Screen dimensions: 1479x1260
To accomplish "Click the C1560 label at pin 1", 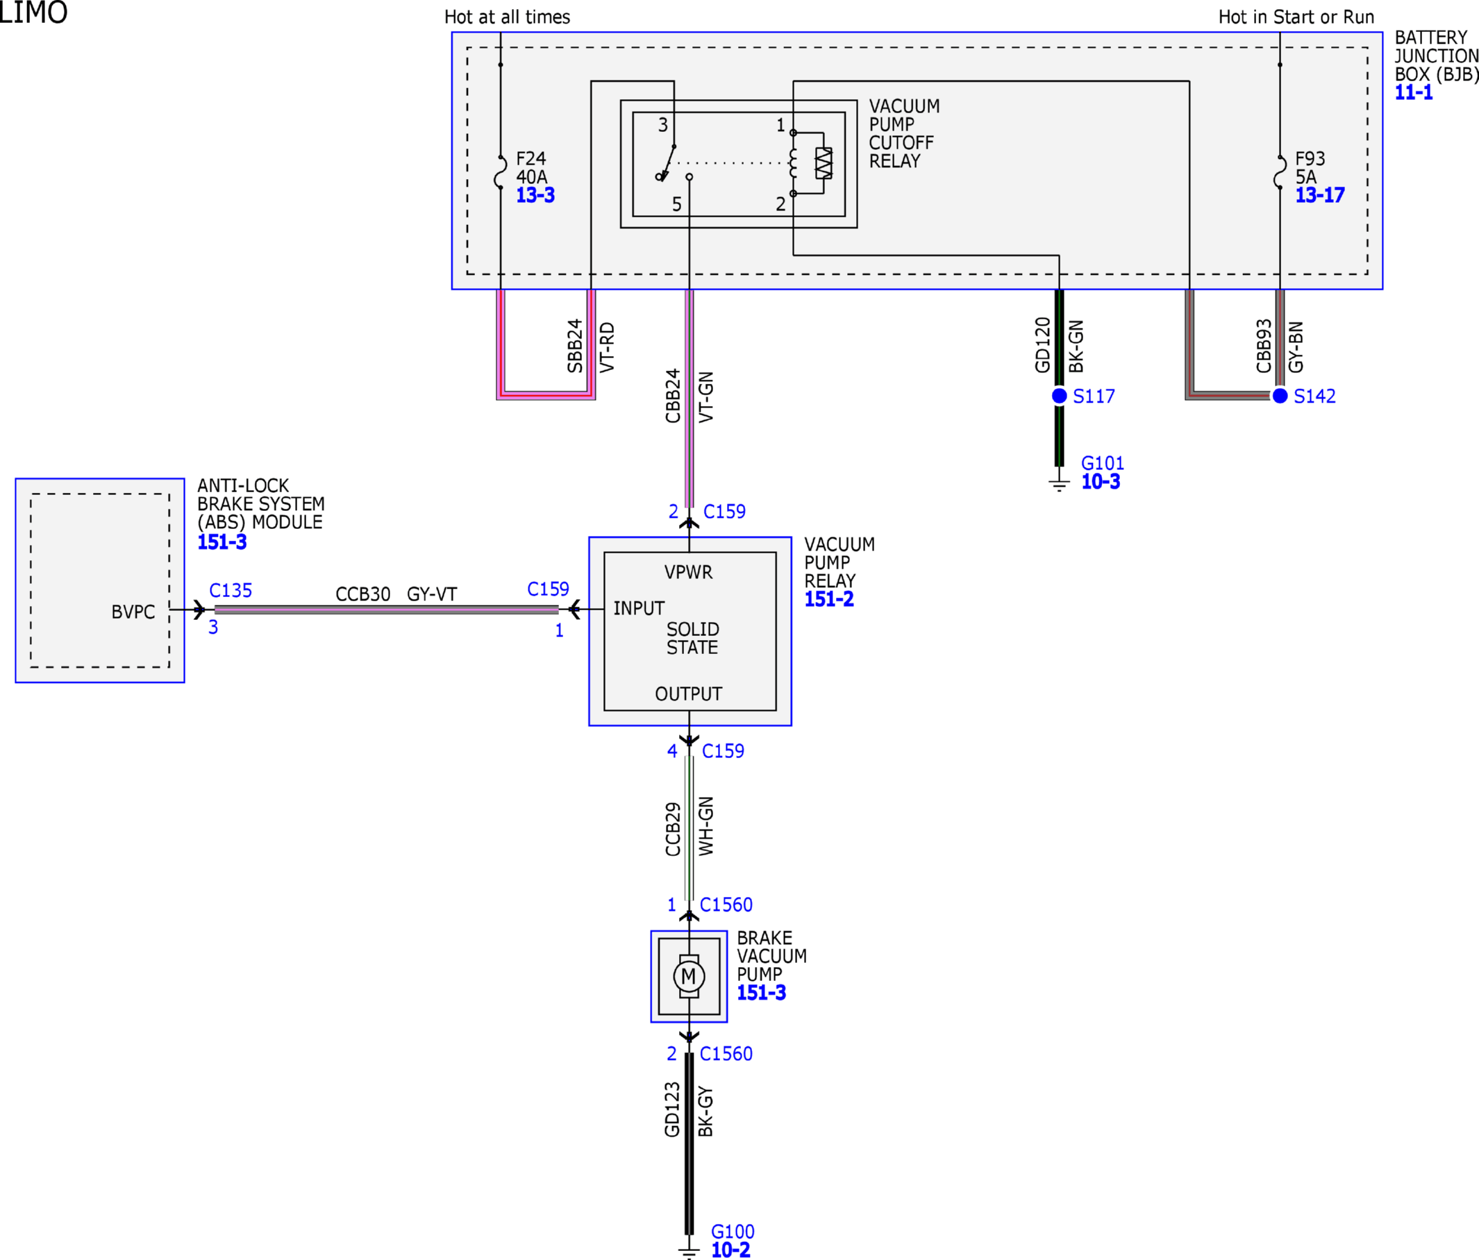I will (726, 905).
